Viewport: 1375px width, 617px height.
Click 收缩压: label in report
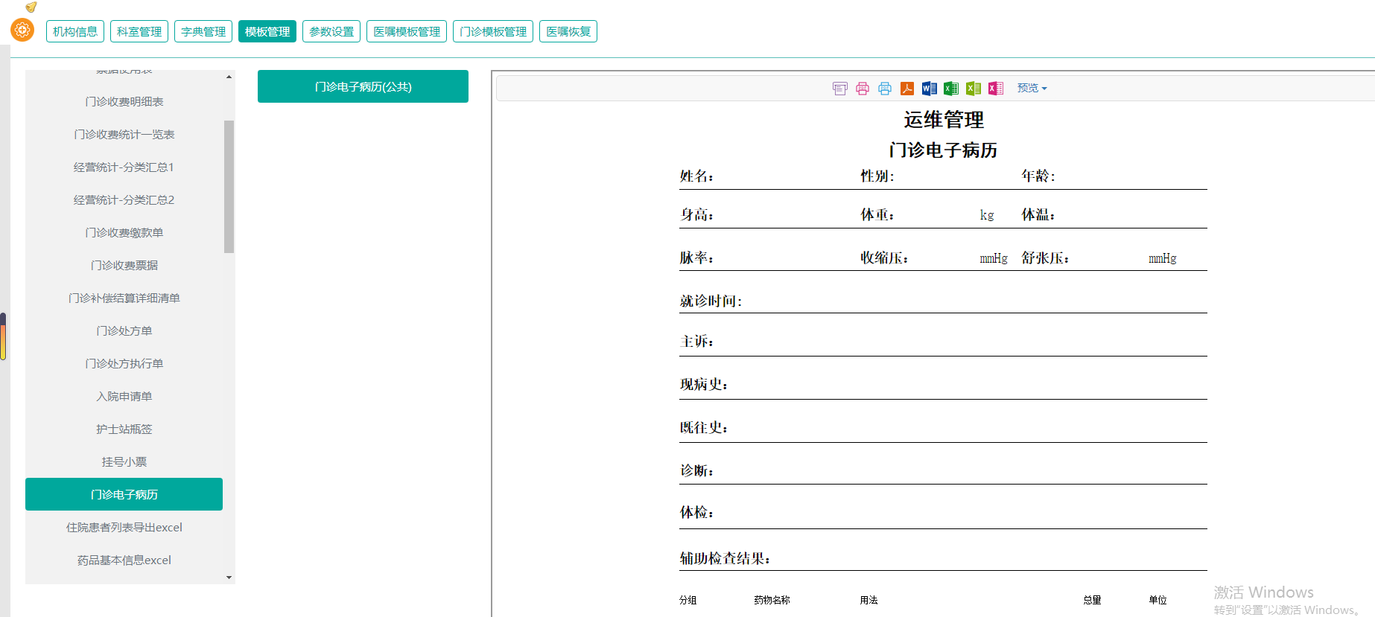coord(884,258)
